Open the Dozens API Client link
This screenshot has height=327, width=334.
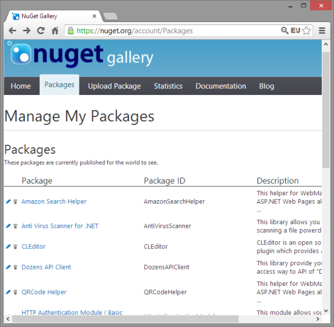click(46, 267)
